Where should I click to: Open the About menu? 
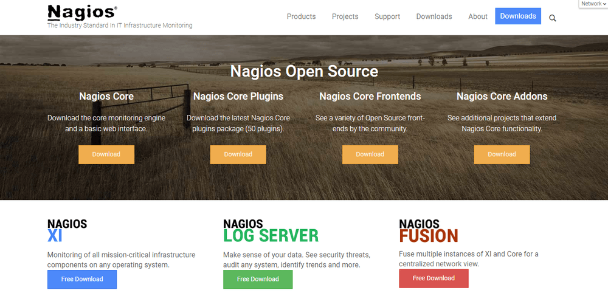point(478,16)
